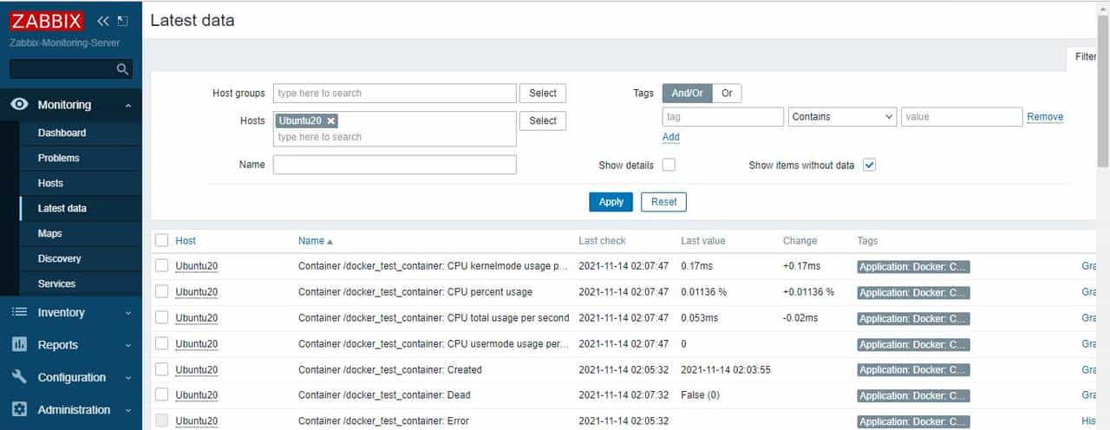Click the Application: Docker tag in Created row
The width and height of the screenshot is (1110, 430).
point(913,369)
